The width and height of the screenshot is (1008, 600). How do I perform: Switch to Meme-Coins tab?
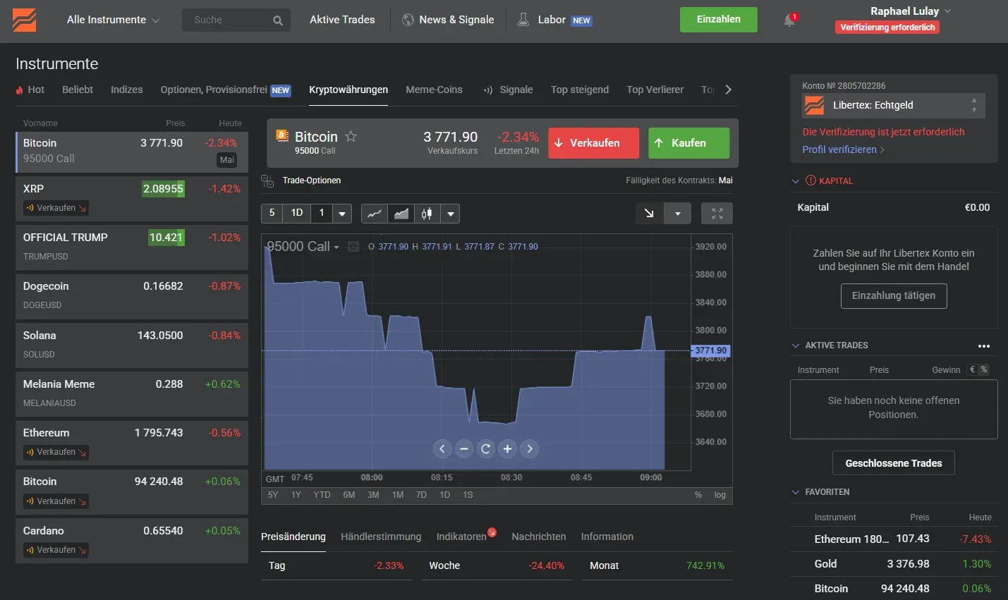(434, 90)
